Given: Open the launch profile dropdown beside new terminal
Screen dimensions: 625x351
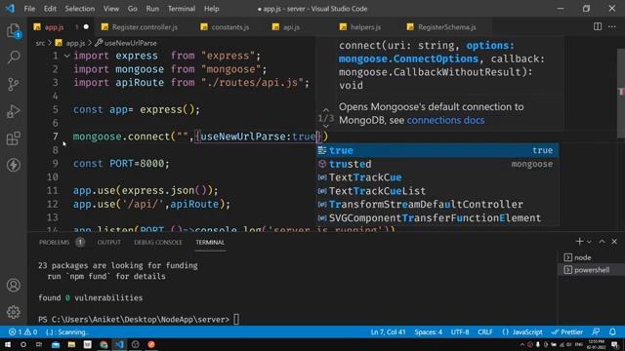Looking at the screenshot, I should coord(589,242).
